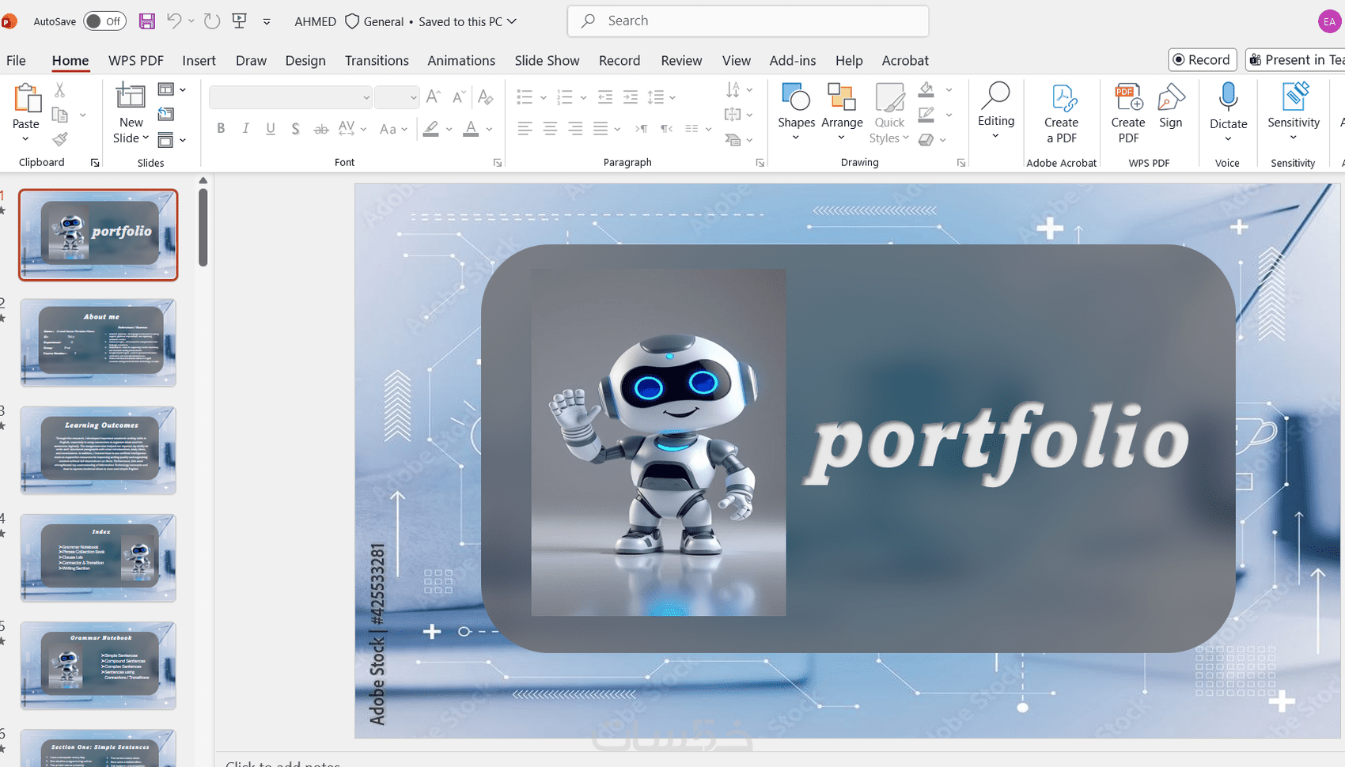
Task: Toggle the AutoSave switch
Action: pos(105,21)
